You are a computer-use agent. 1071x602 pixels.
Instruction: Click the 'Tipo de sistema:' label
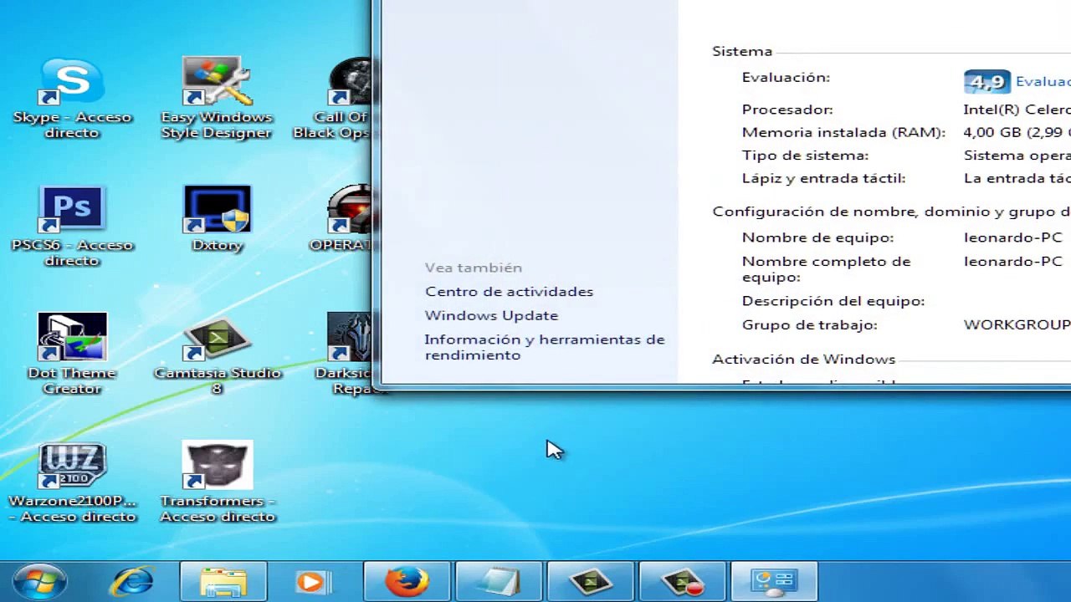point(805,156)
